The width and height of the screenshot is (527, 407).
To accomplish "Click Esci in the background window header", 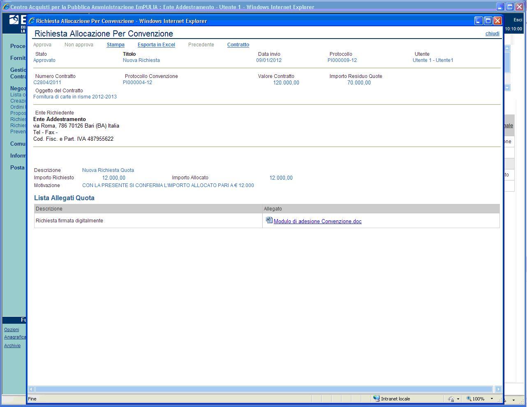I will click(518, 20).
